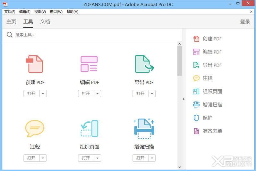The width and height of the screenshot is (256, 171).
Task: Open the 文件(F) menu
Action: point(10,12)
